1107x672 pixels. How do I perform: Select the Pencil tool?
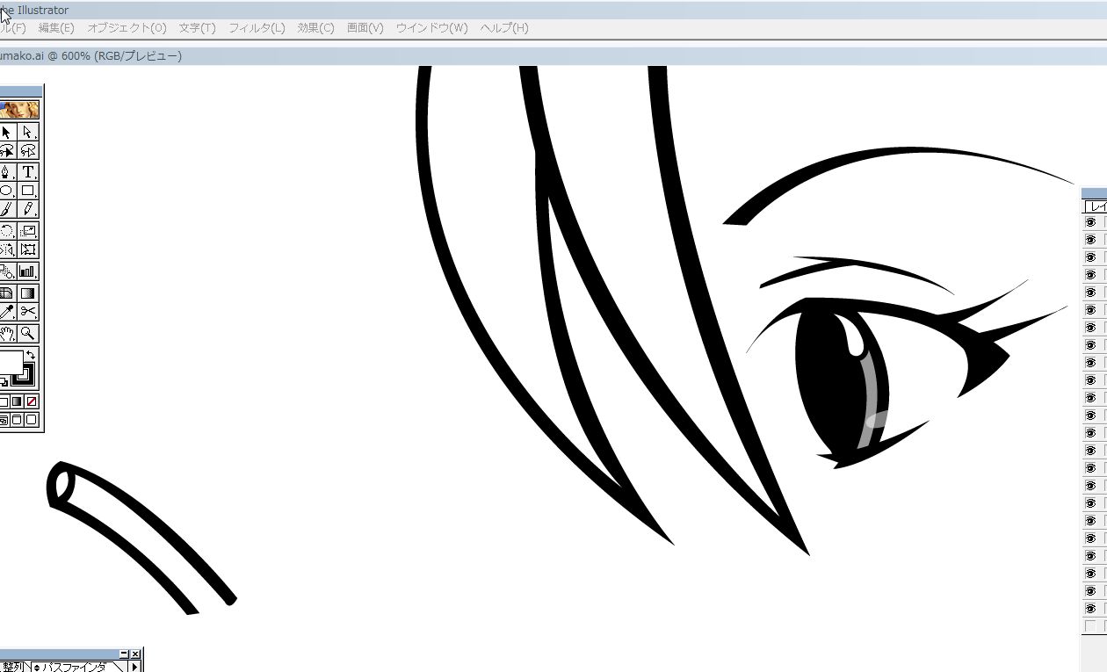coord(28,209)
